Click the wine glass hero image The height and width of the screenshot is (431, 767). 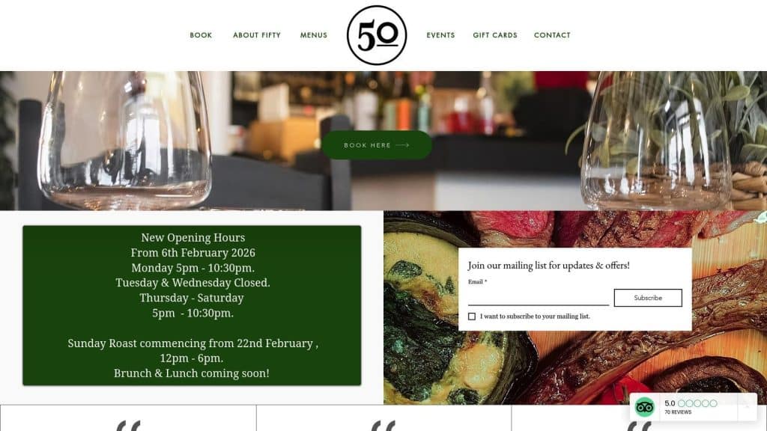[383, 141]
